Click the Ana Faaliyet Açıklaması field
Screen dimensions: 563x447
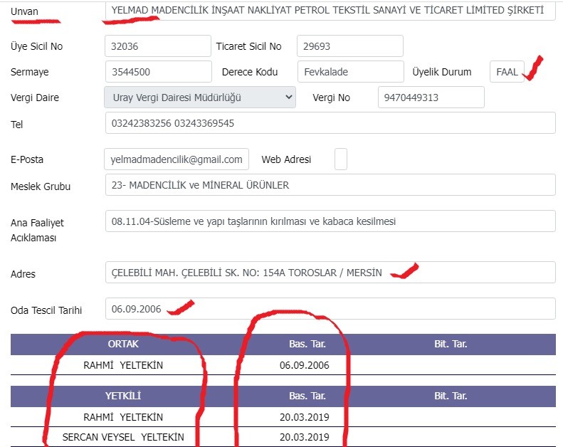[330, 221]
